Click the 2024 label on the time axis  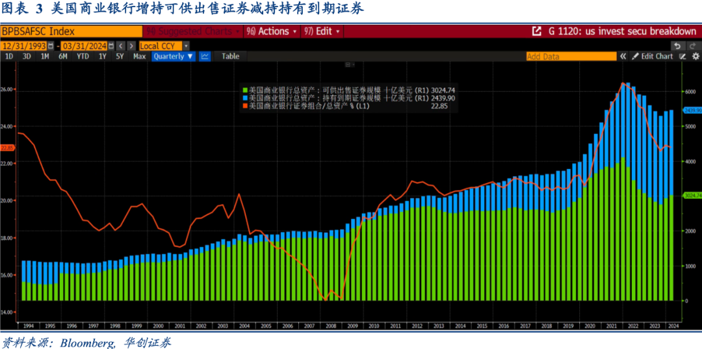click(673, 326)
